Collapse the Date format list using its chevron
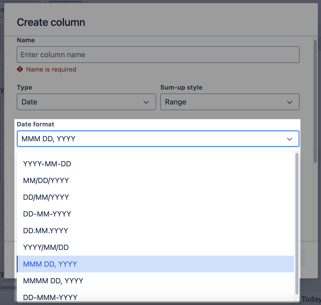The height and width of the screenshot is (305, 321). (x=289, y=139)
